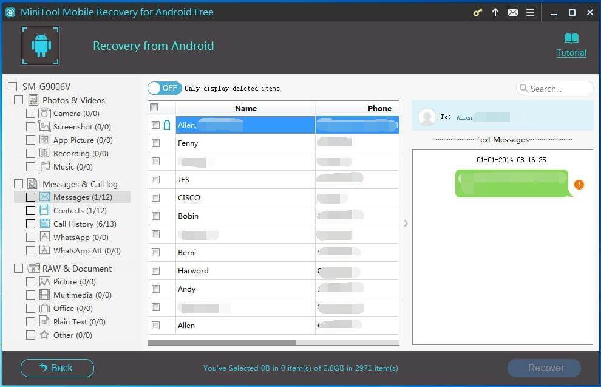Select the Andy row
Image resolution: width=601 pixels, height=387 pixels.
pos(273,289)
